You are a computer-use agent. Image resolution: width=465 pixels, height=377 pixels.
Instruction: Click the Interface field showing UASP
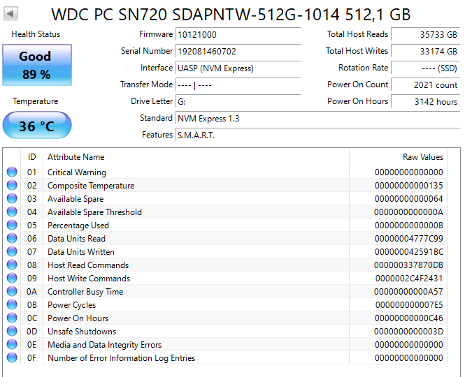(238, 68)
